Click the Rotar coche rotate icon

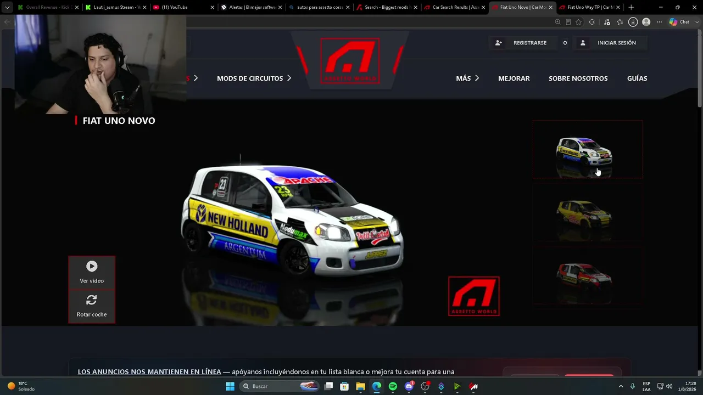92,300
